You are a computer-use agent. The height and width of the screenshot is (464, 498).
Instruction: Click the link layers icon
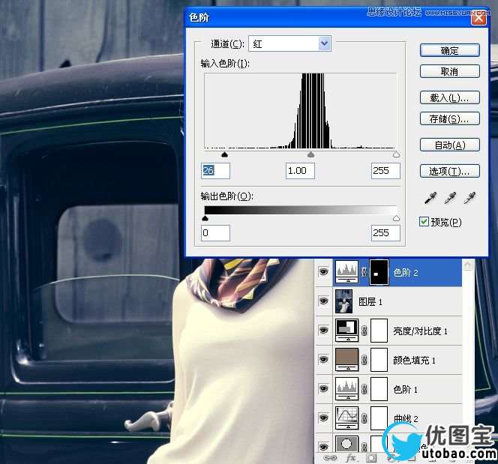[x=329, y=457]
